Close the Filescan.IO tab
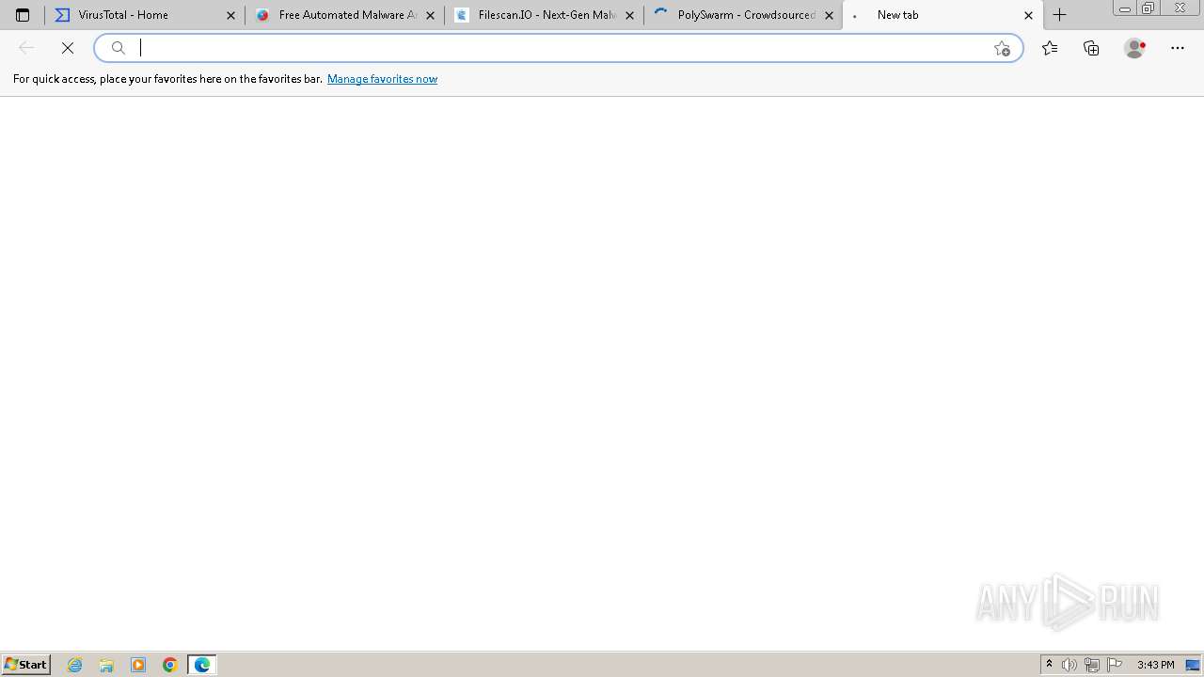 [x=629, y=15]
